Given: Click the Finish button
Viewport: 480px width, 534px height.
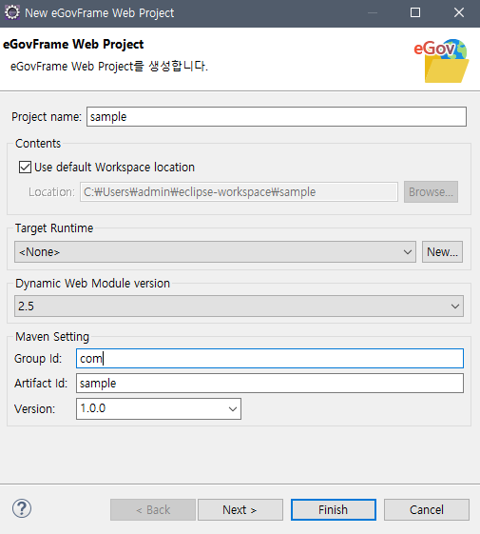Looking at the screenshot, I should point(334,510).
